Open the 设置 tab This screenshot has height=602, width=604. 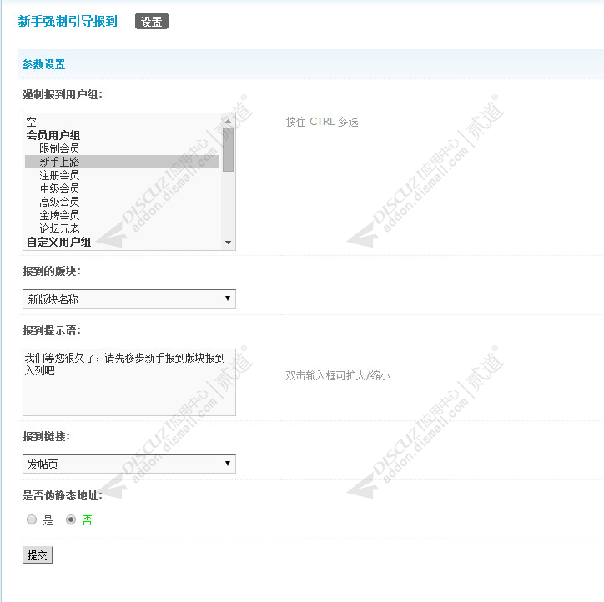(152, 21)
